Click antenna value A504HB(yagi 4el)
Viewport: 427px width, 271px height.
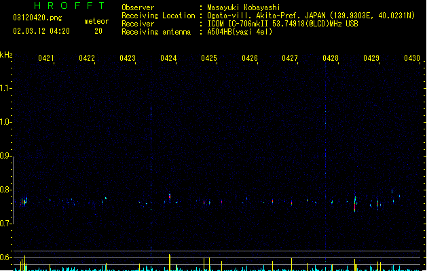(x=240, y=32)
